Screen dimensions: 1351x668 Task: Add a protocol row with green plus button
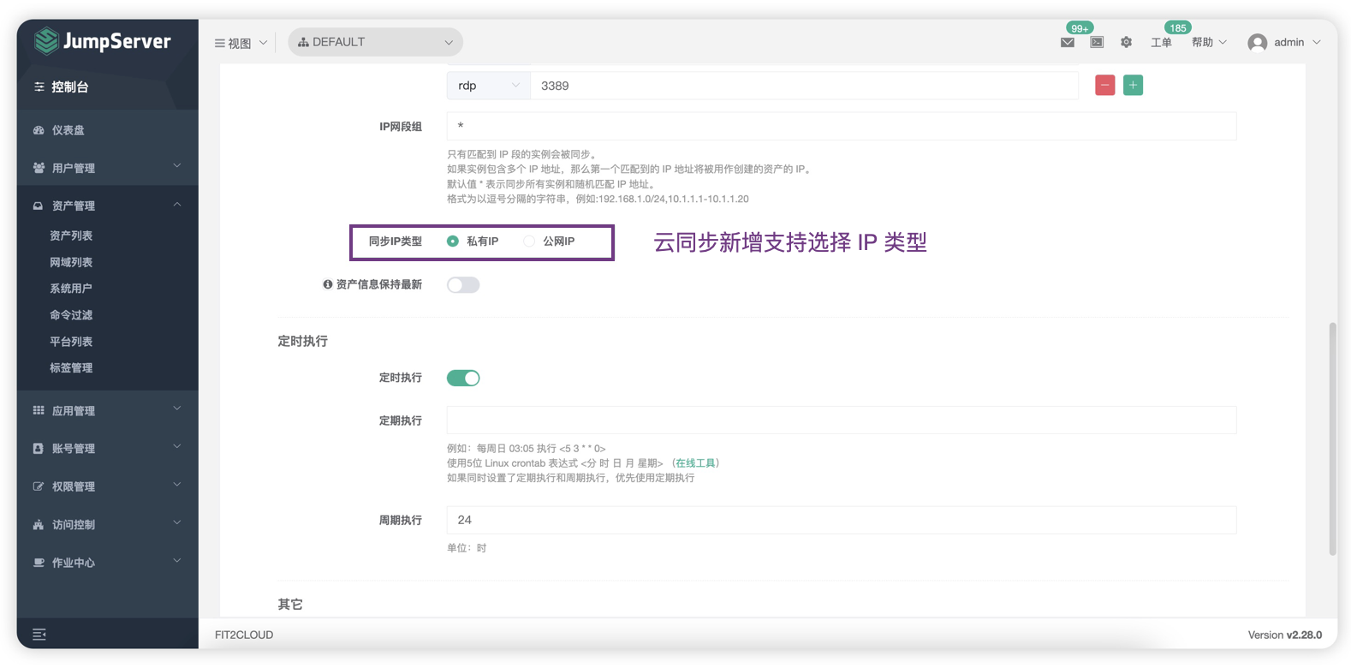tap(1133, 86)
